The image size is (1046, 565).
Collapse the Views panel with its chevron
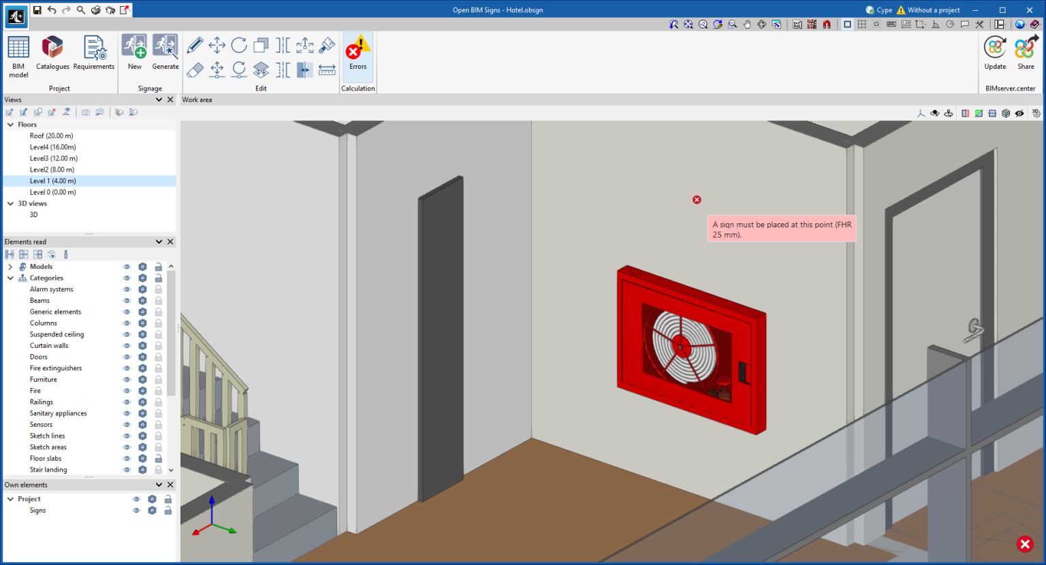[x=158, y=99]
